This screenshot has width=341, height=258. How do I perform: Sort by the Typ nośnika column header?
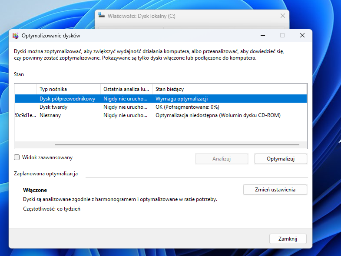point(69,89)
